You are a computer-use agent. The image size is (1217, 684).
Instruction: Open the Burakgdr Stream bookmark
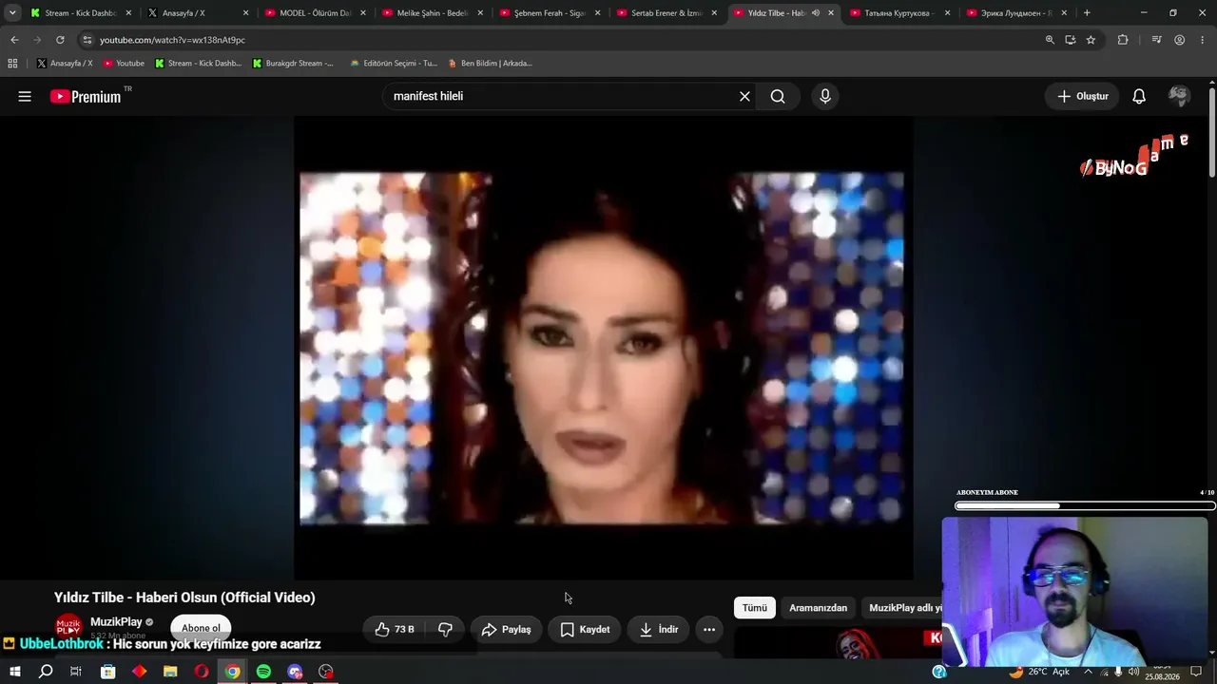click(x=293, y=64)
